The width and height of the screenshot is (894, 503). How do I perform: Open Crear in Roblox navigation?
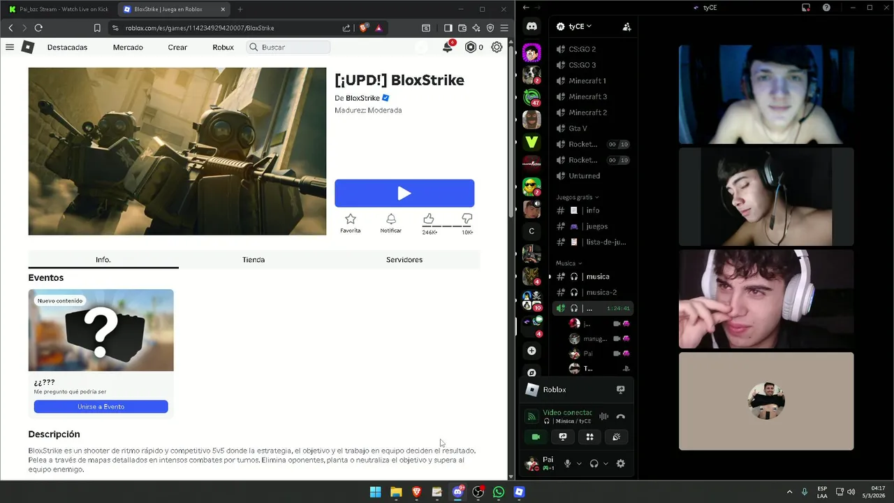click(177, 47)
